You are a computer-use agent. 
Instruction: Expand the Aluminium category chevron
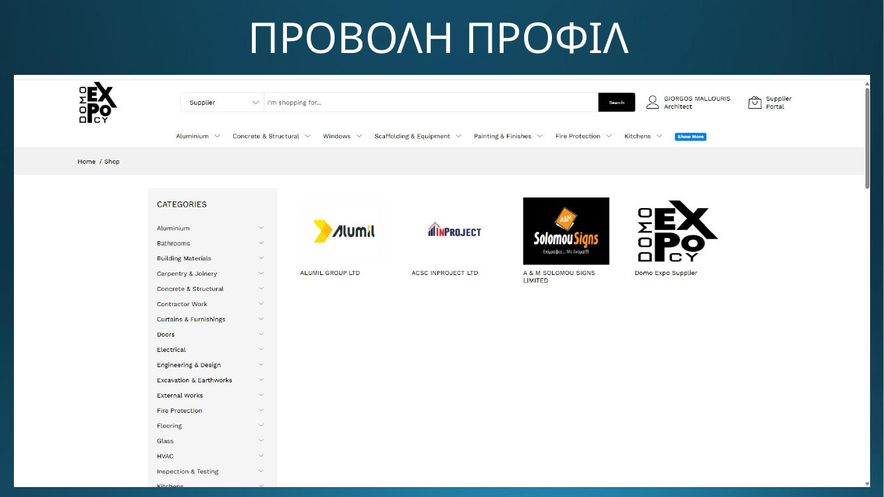point(261,227)
